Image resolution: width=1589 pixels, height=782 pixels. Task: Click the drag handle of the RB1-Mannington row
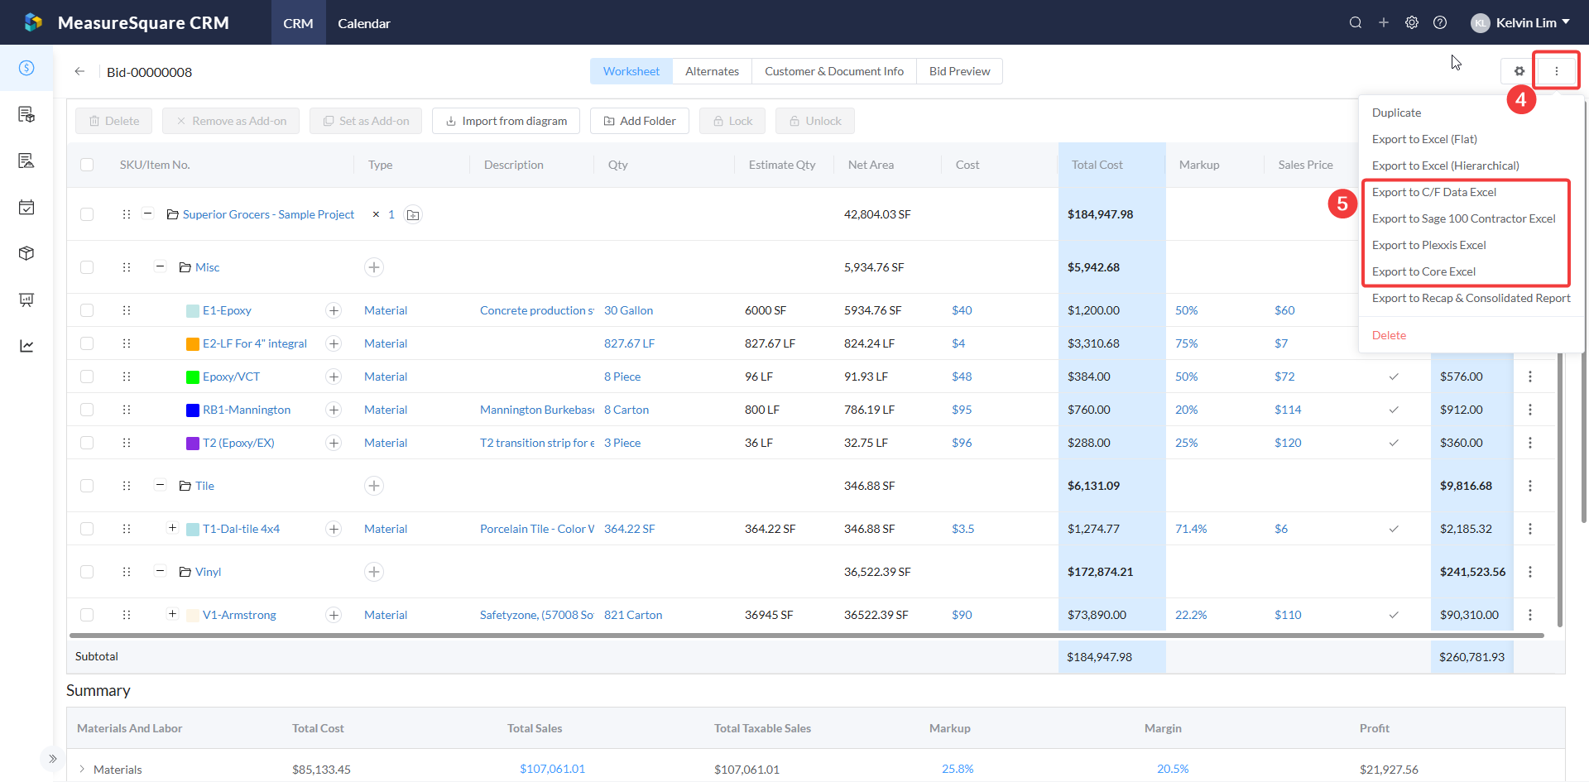tap(127, 410)
